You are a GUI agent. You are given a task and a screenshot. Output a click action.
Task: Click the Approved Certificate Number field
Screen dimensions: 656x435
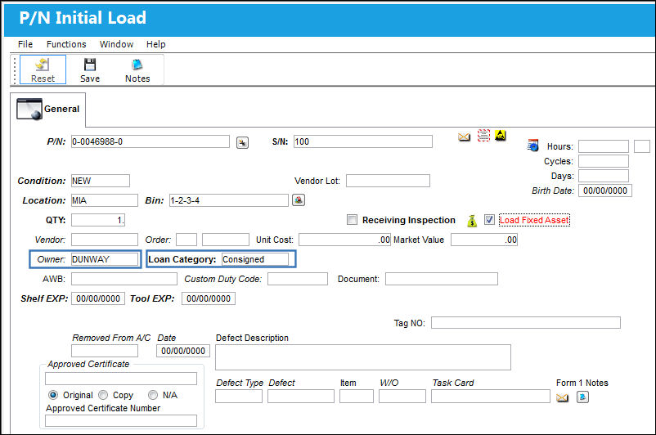121,421
